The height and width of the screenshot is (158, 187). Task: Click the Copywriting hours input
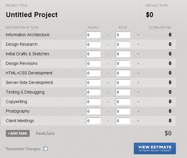[x=93, y=102]
